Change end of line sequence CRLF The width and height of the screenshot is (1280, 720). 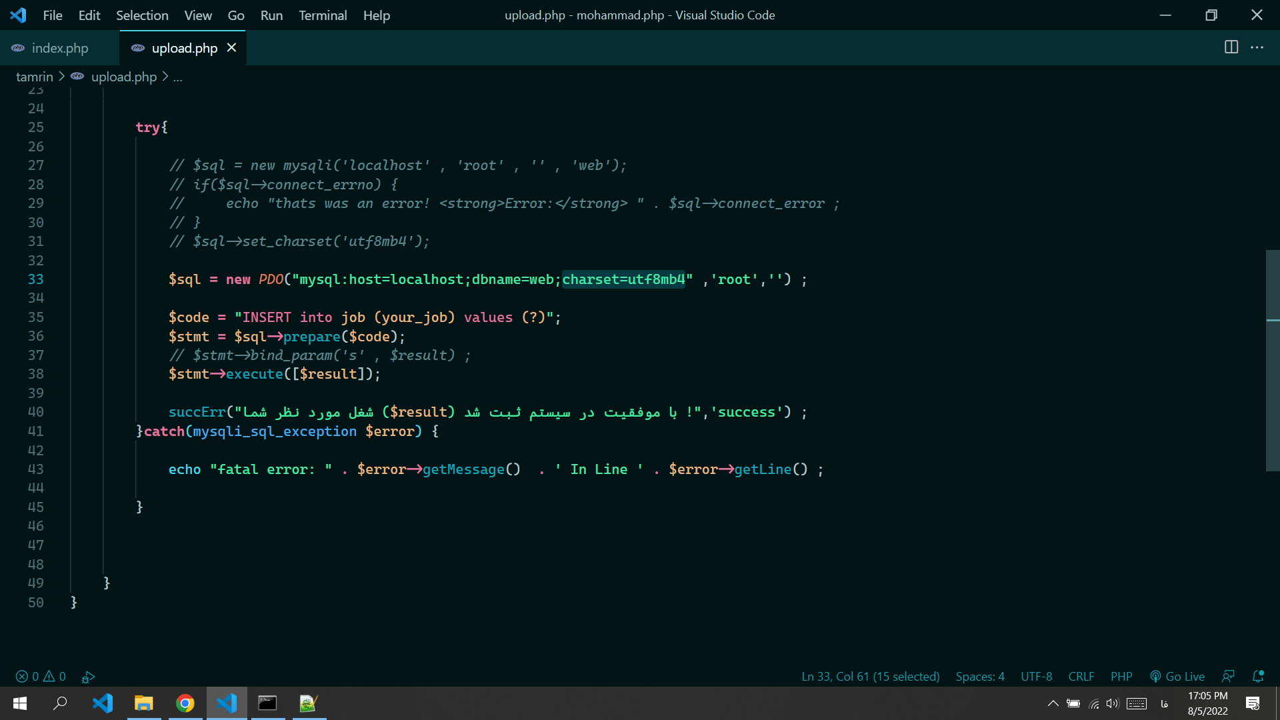1081,677
